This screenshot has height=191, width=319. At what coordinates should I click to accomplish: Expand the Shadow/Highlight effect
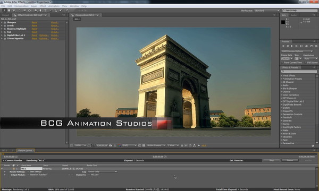click(x=2, y=29)
